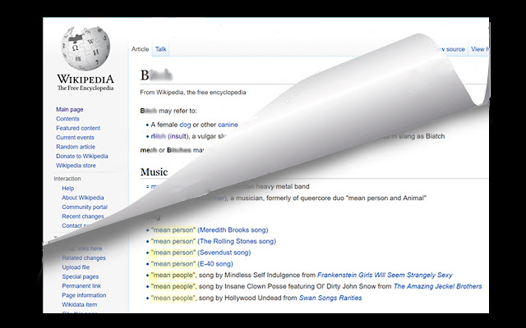Click the Music section heading
The height and width of the screenshot is (328, 526).
tap(154, 172)
